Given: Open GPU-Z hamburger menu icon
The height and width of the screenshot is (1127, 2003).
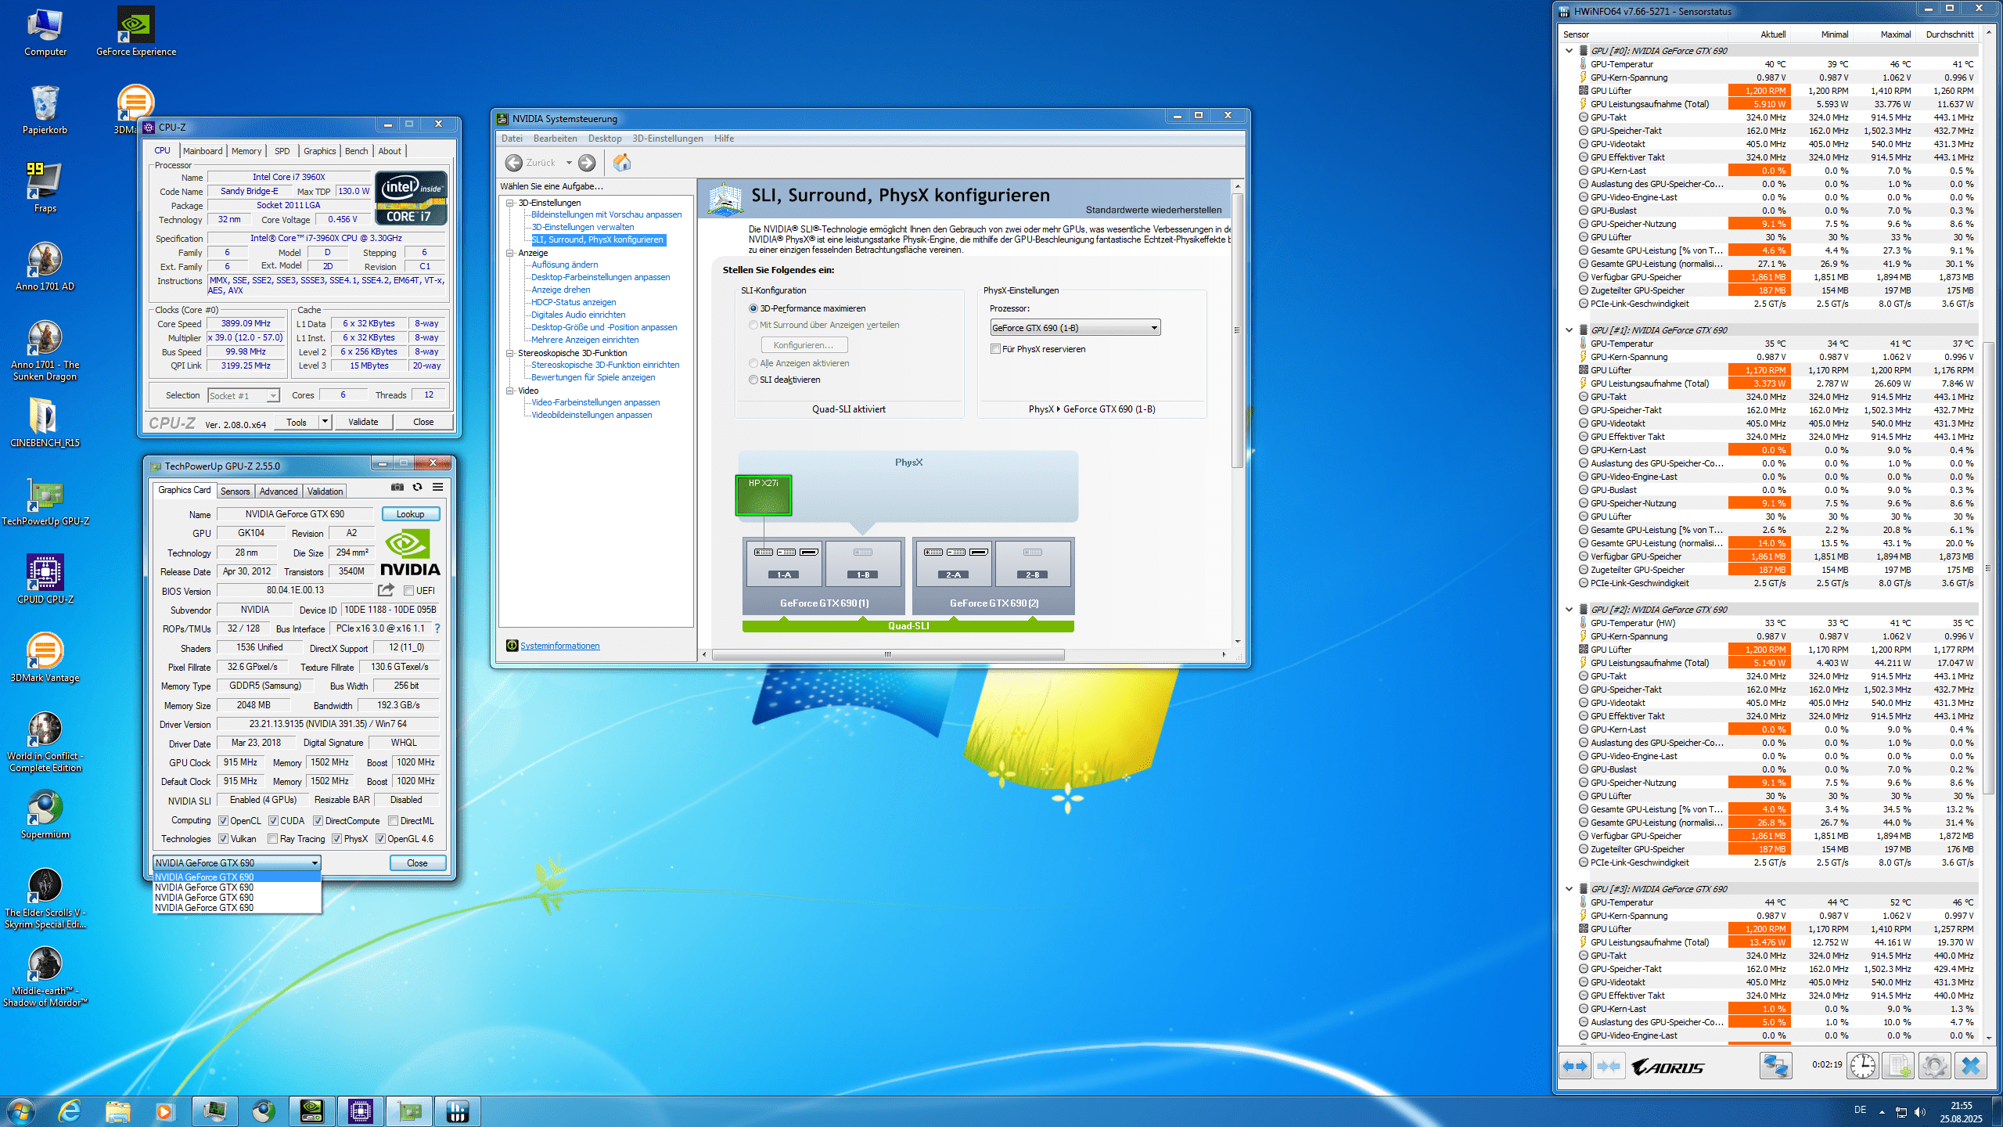Looking at the screenshot, I should coord(438,487).
